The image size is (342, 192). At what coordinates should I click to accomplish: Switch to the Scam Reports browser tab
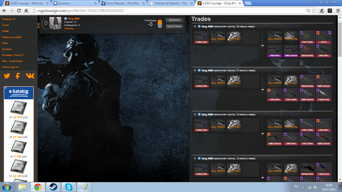coord(123,3)
